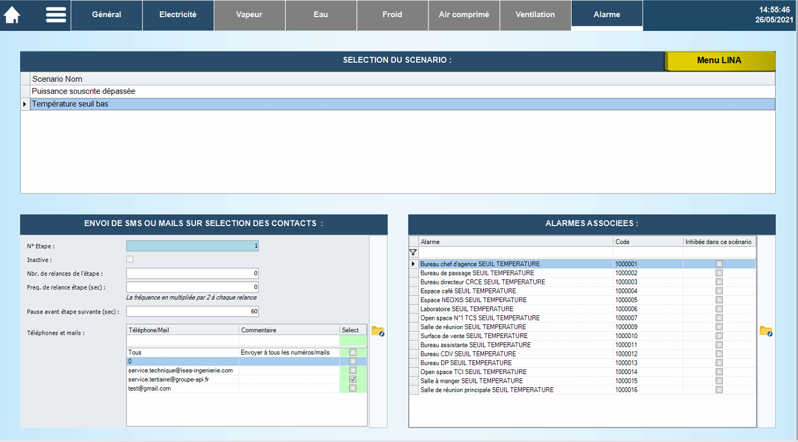Open the Vapeur tab
The height and width of the screenshot is (442, 798).
(249, 15)
